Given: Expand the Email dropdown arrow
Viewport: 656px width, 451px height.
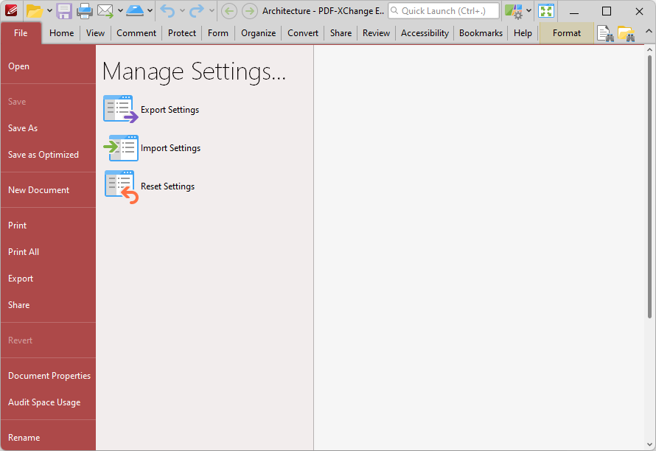Looking at the screenshot, I should click(x=120, y=11).
